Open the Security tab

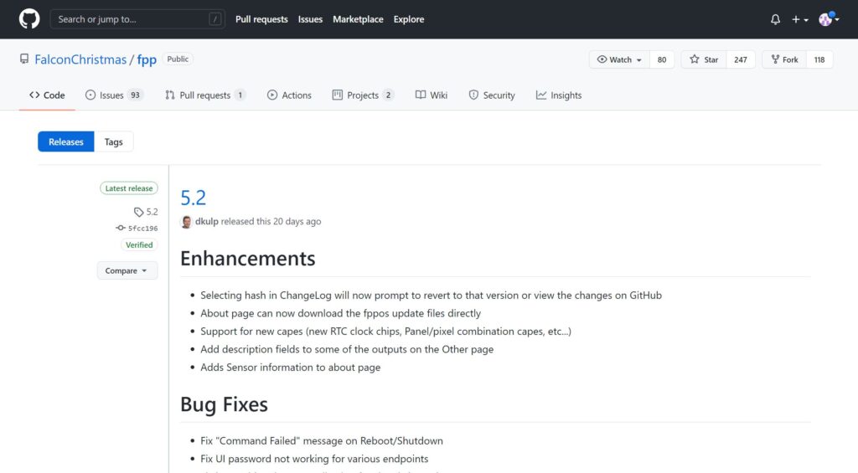coord(491,95)
